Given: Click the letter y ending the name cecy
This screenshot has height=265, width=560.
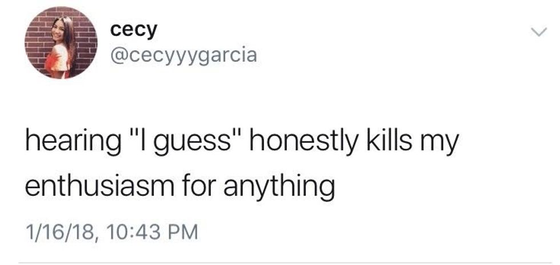Looking at the screenshot, I should tap(151, 32).
